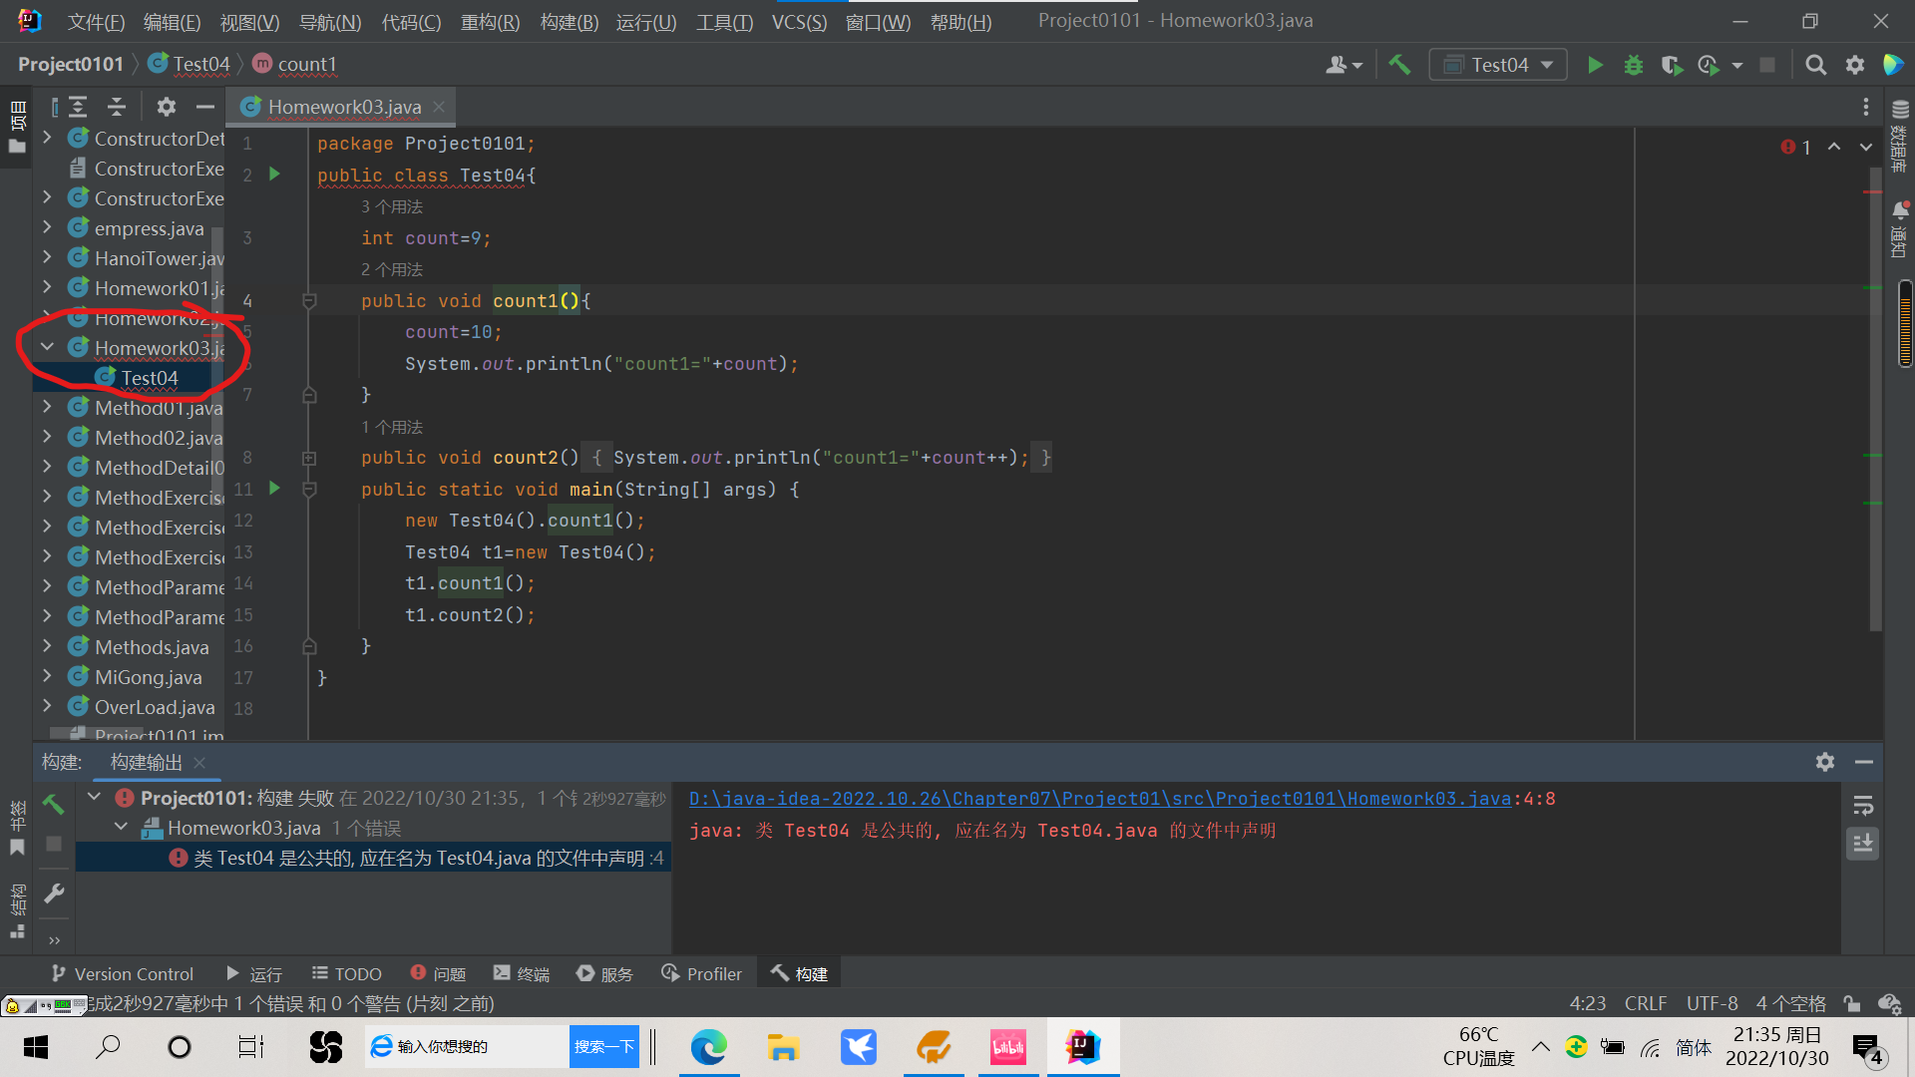The width and height of the screenshot is (1915, 1077).
Task: Click the Build project hammer icon
Action: pos(1399,65)
